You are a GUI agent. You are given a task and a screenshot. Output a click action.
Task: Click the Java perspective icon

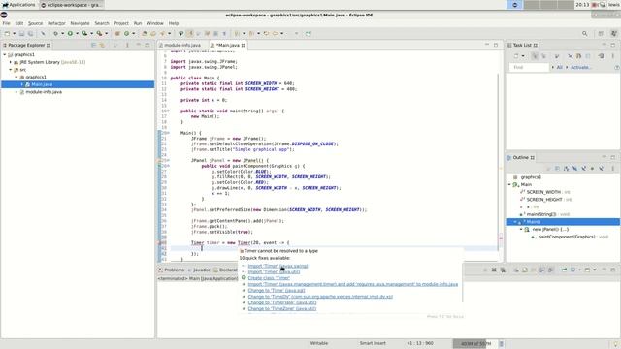614,34
